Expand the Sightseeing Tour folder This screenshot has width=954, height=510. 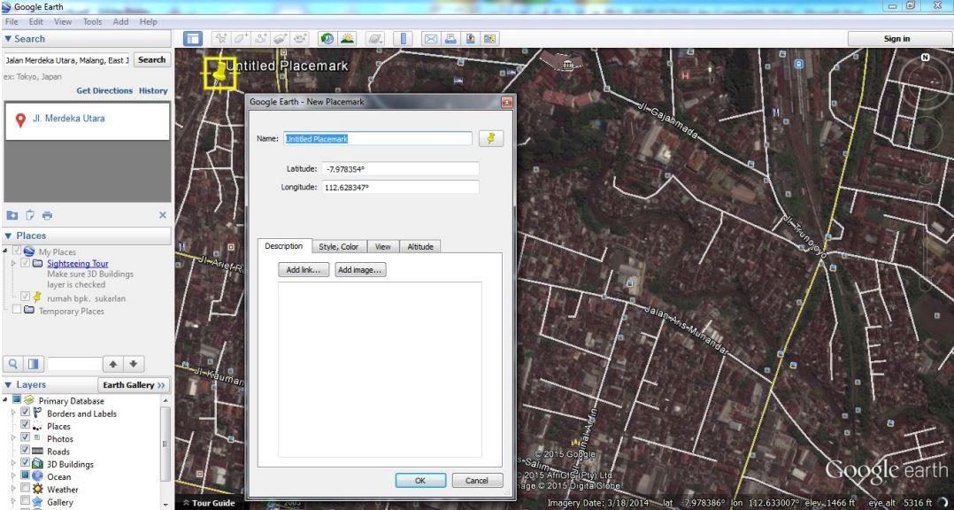[x=14, y=264]
